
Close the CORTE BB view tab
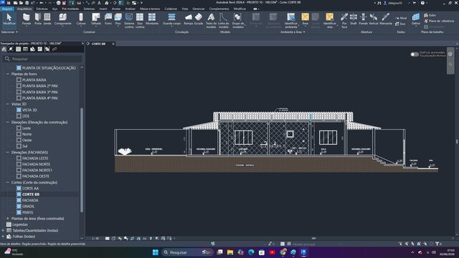[x=113, y=44]
